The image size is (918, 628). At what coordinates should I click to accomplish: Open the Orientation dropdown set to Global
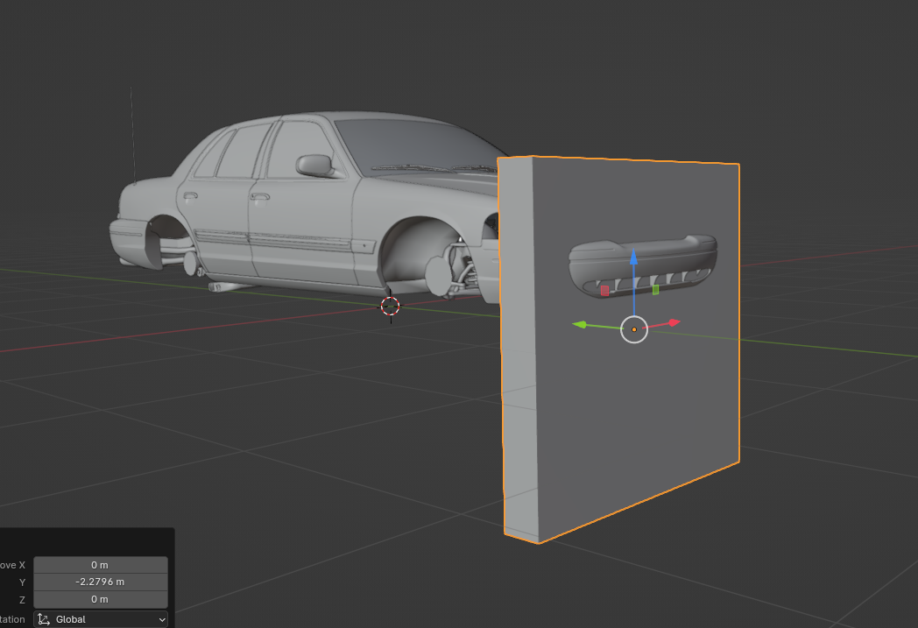click(101, 619)
